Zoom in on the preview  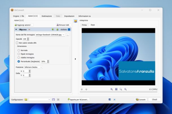tap(112, 89)
